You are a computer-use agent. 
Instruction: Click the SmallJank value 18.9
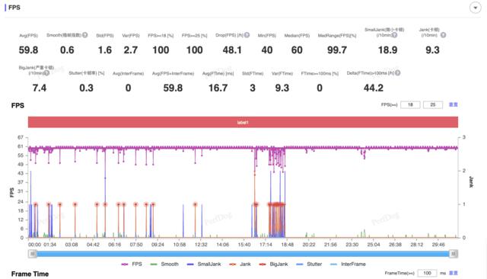(x=387, y=50)
